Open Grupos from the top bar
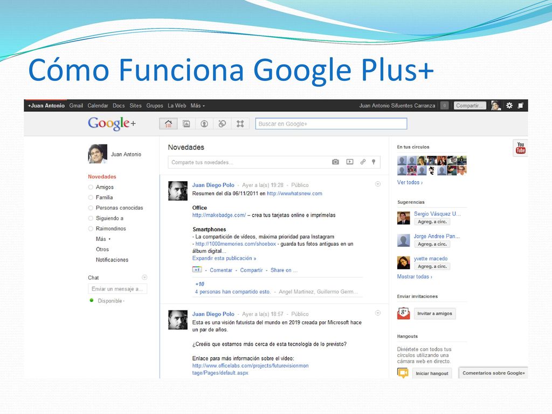Viewport: 552px width, 414px height. click(x=155, y=105)
